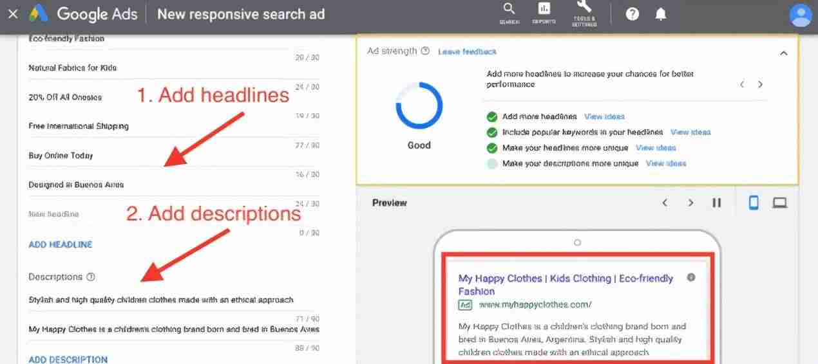Click Leave feedback link
This screenshot has width=818, height=364.
(467, 51)
